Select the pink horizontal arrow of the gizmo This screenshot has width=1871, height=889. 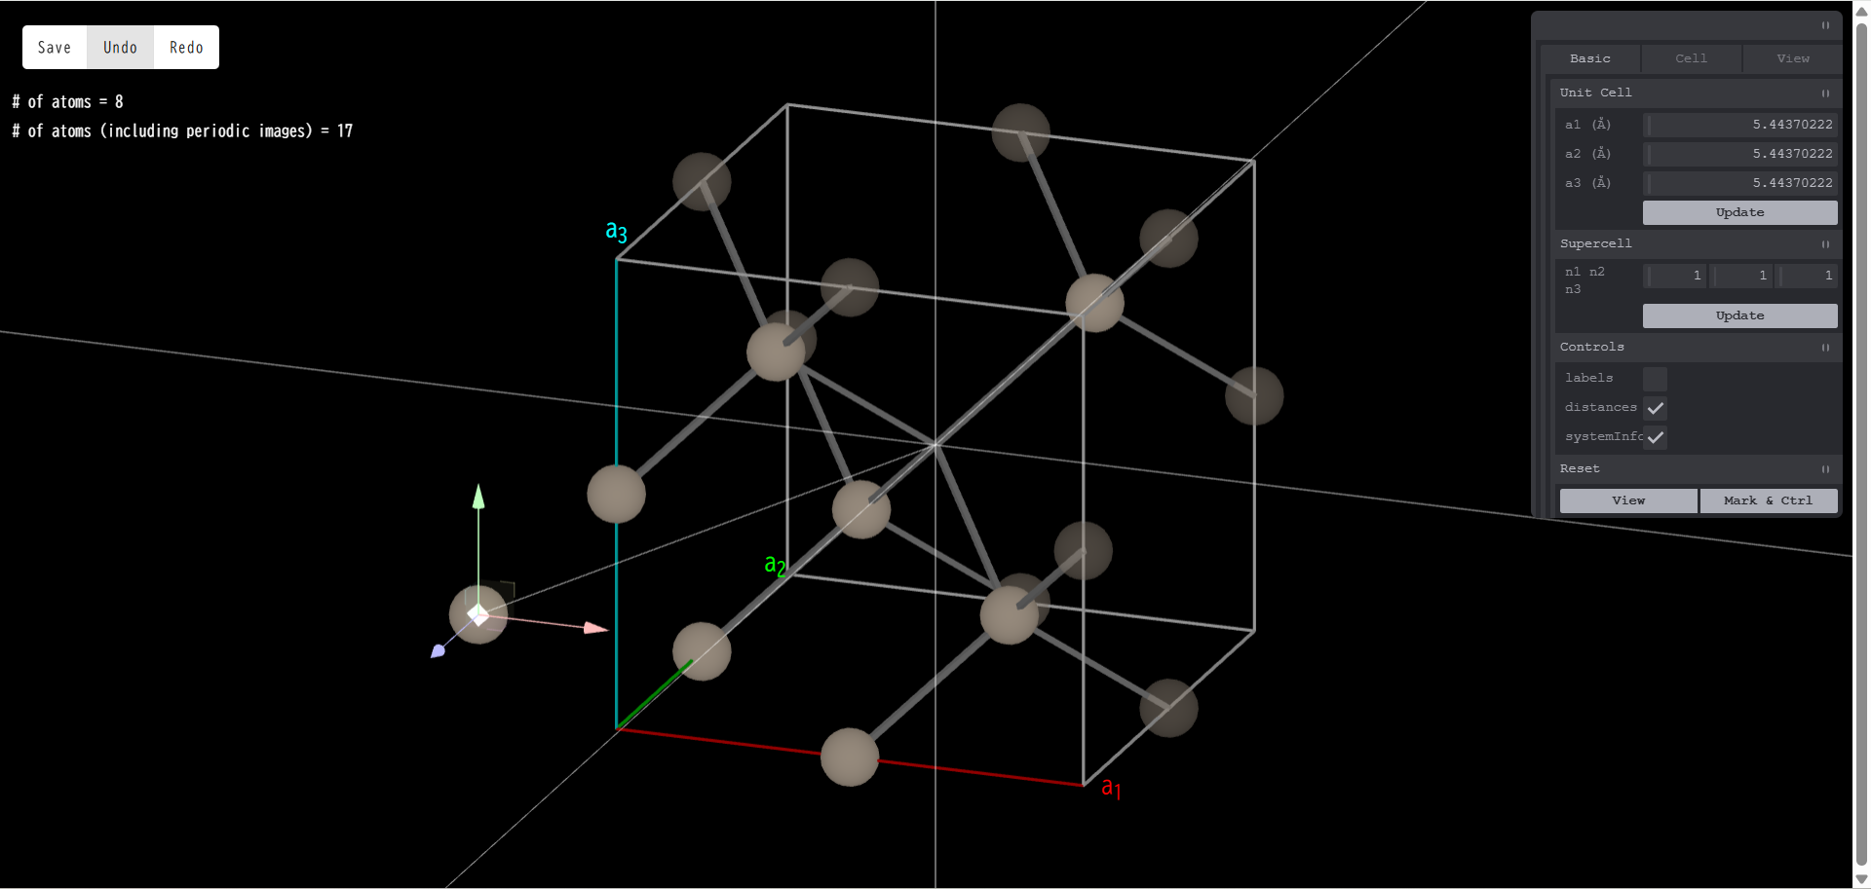(594, 629)
